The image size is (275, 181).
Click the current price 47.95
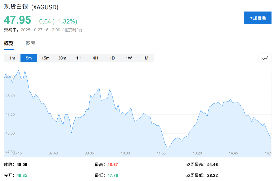pos(17,20)
